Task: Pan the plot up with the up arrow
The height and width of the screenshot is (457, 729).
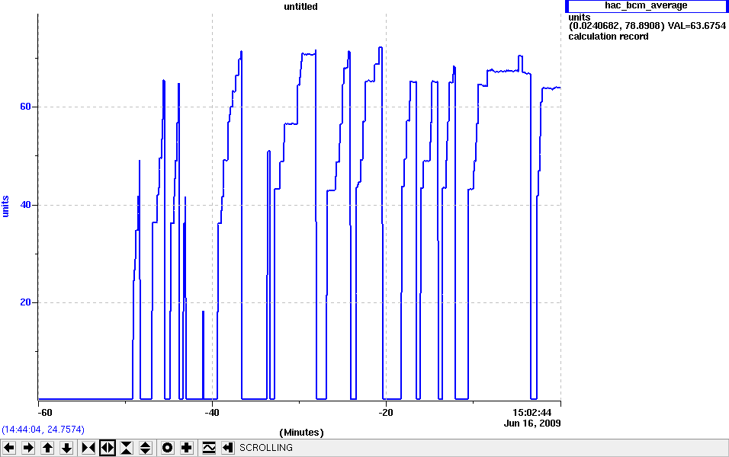Action: (x=47, y=448)
